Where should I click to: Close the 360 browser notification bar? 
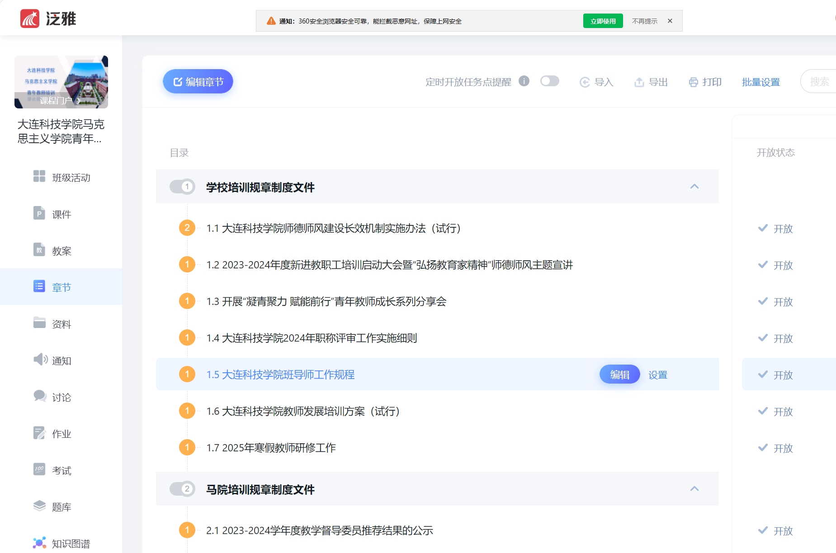click(x=670, y=21)
